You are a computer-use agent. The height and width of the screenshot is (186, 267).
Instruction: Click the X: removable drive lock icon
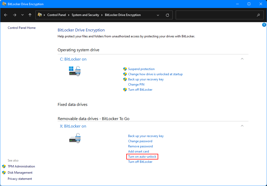75,138
